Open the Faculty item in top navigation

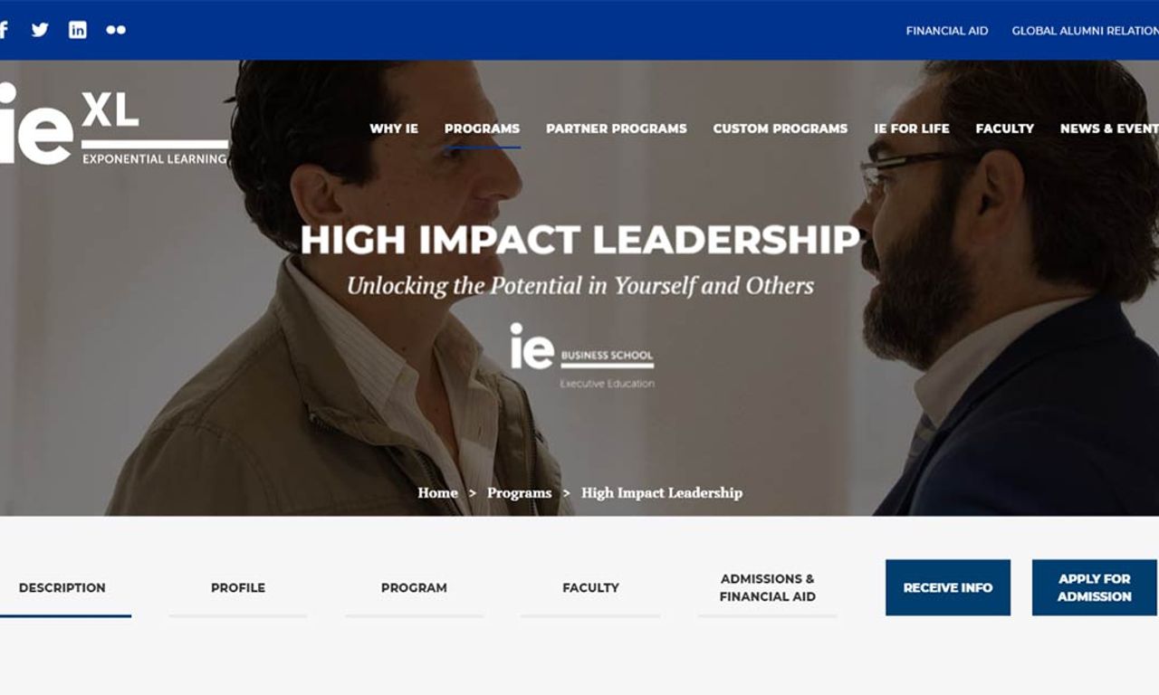1005,129
